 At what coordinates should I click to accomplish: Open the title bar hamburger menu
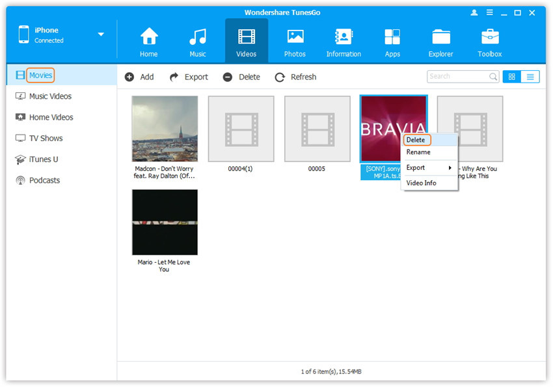pyautogui.click(x=488, y=12)
